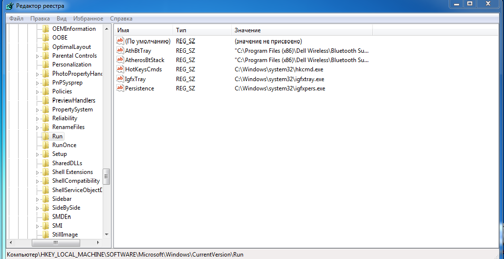Click the Persistence string value icon

point(120,88)
